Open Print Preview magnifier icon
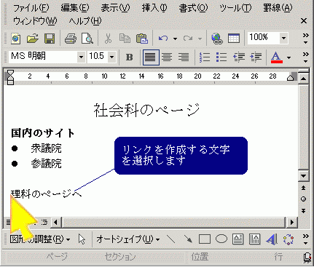 (x=87, y=39)
